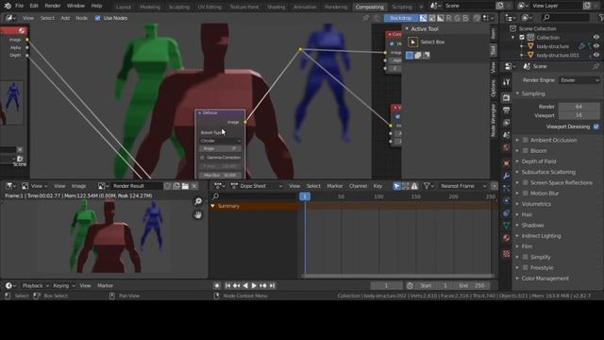Toggle visibility eye of Collection

coord(596,38)
